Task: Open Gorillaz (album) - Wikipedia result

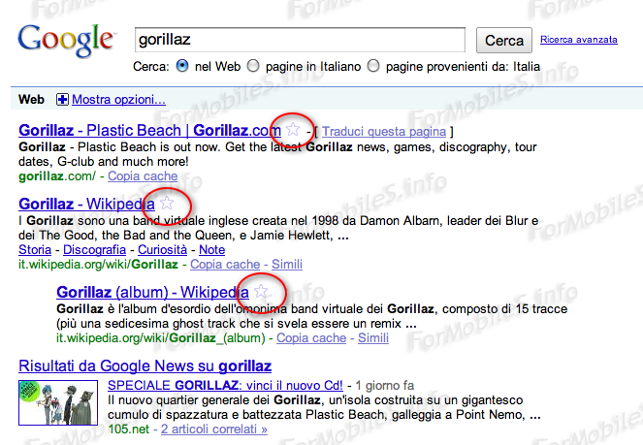Action: pos(152,292)
